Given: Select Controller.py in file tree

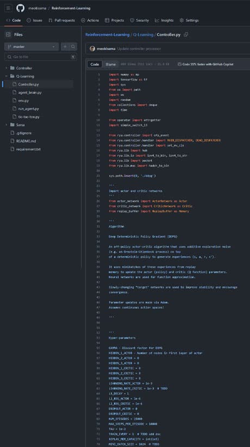Looking at the screenshot, I should [x=28, y=84].
